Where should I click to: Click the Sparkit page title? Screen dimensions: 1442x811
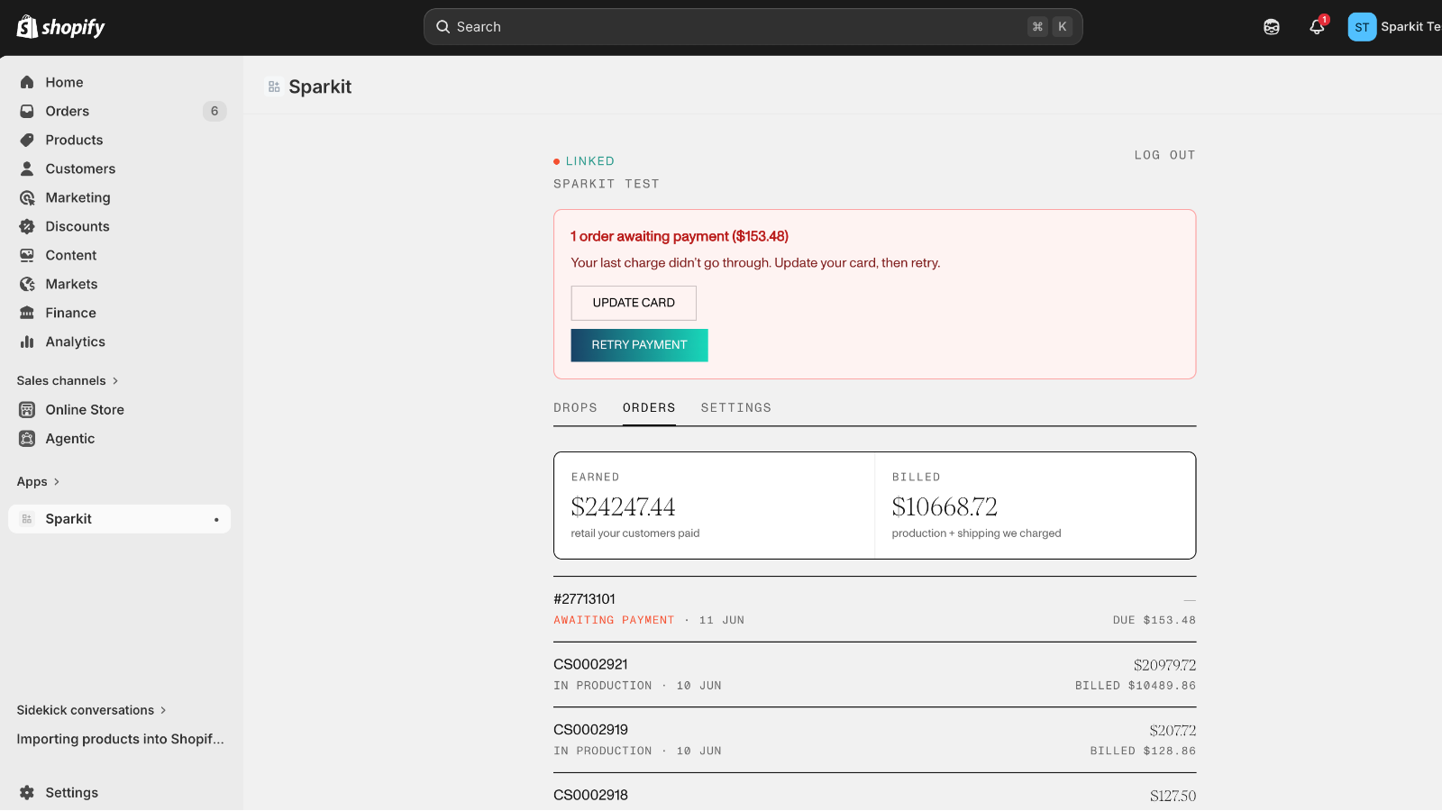coord(320,87)
